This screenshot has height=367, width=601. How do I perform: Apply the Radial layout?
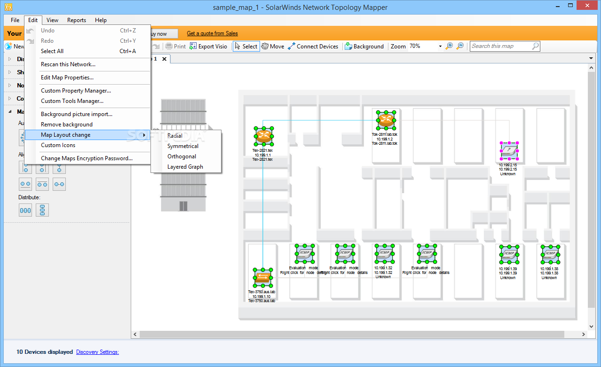tap(186, 136)
